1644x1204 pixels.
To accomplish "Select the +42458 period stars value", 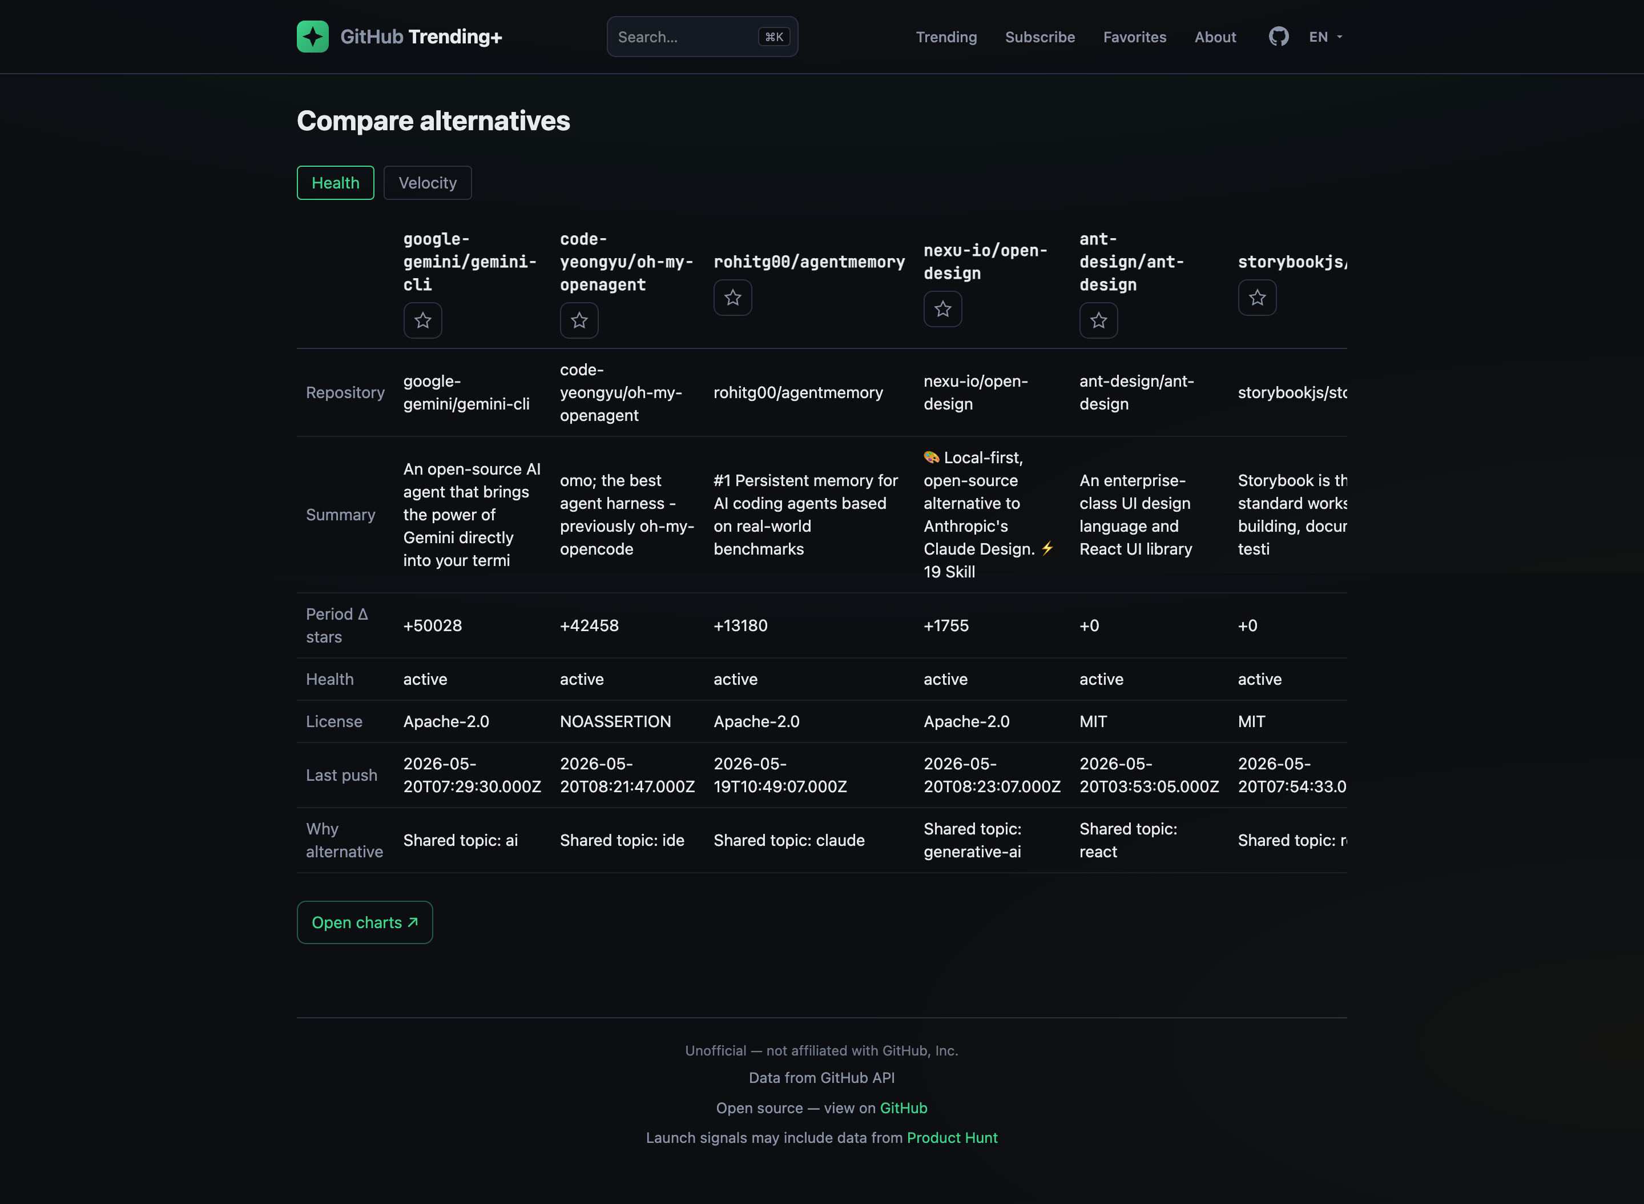I will pos(589,625).
